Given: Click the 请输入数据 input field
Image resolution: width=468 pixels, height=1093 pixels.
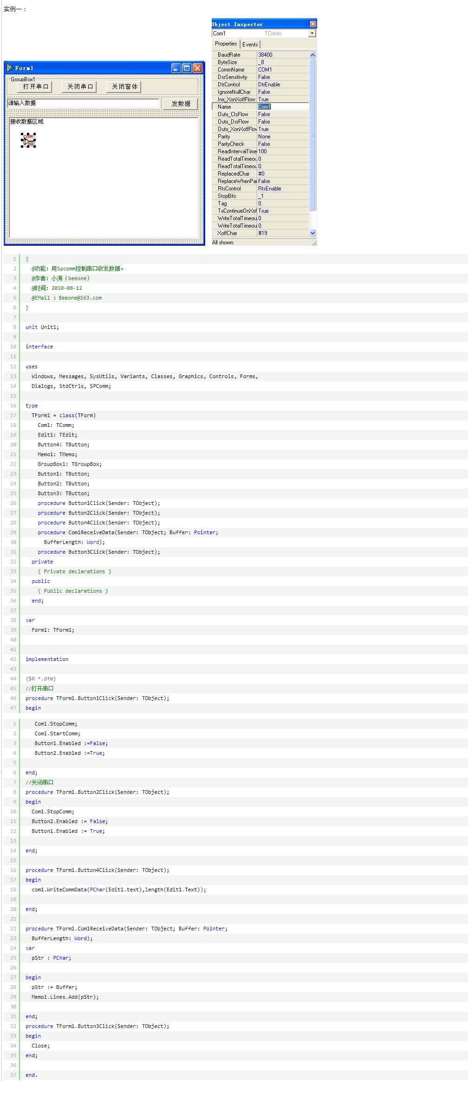Looking at the screenshot, I should pos(84,103).
